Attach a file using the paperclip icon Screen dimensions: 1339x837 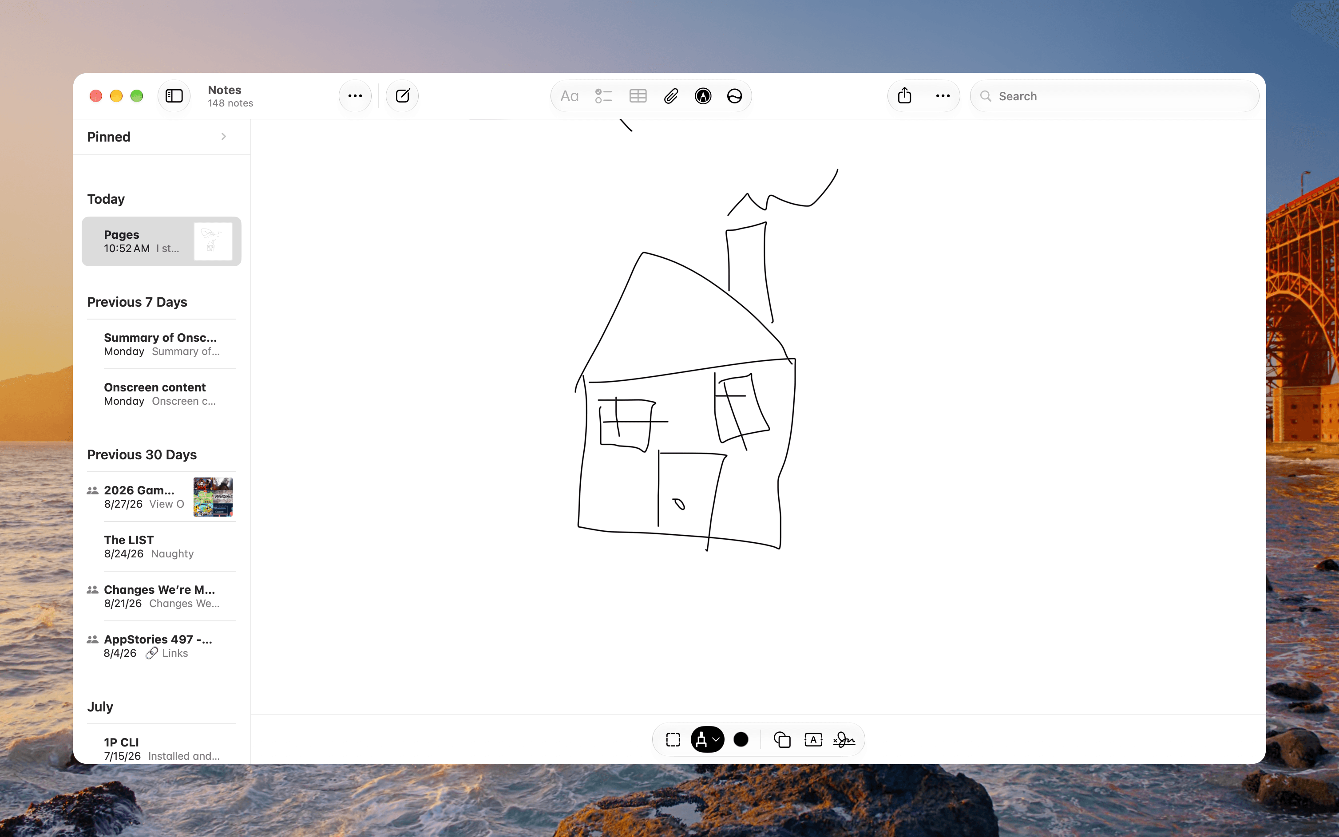click(x=670, y=96)
